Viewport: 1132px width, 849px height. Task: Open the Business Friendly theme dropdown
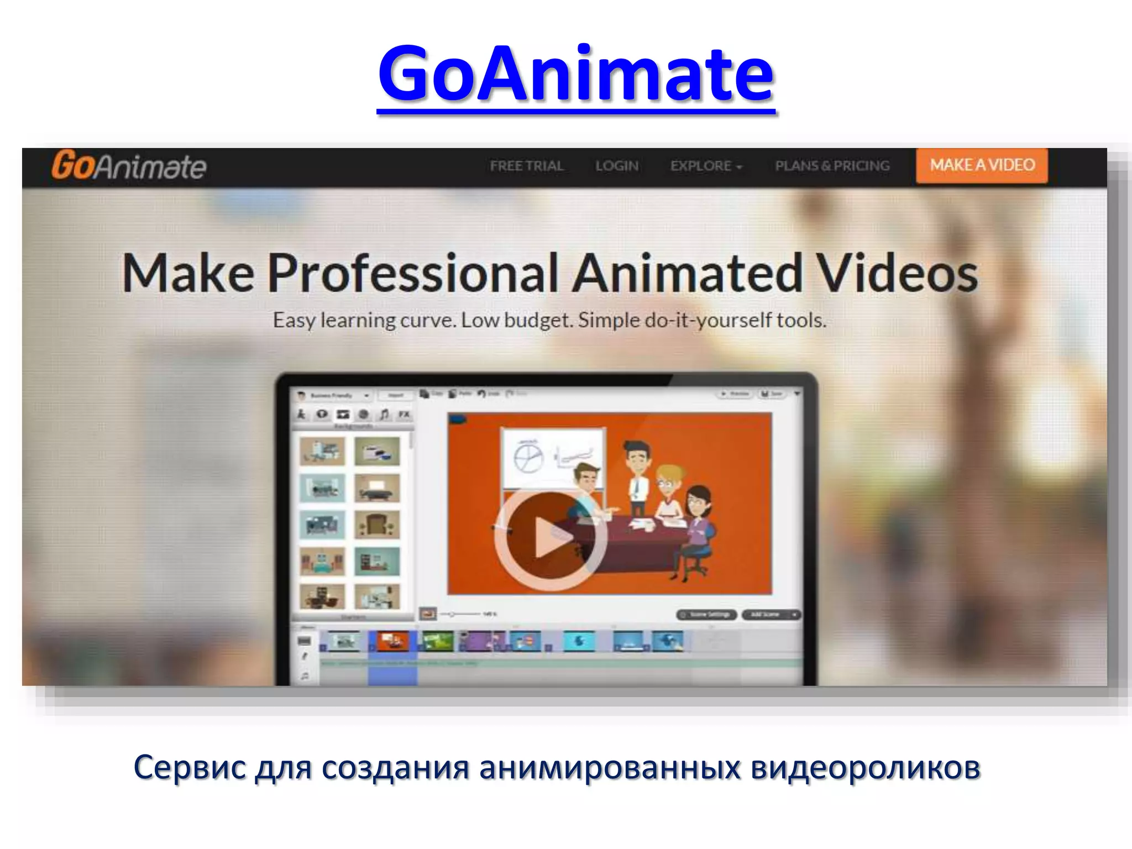coord(334,396)
